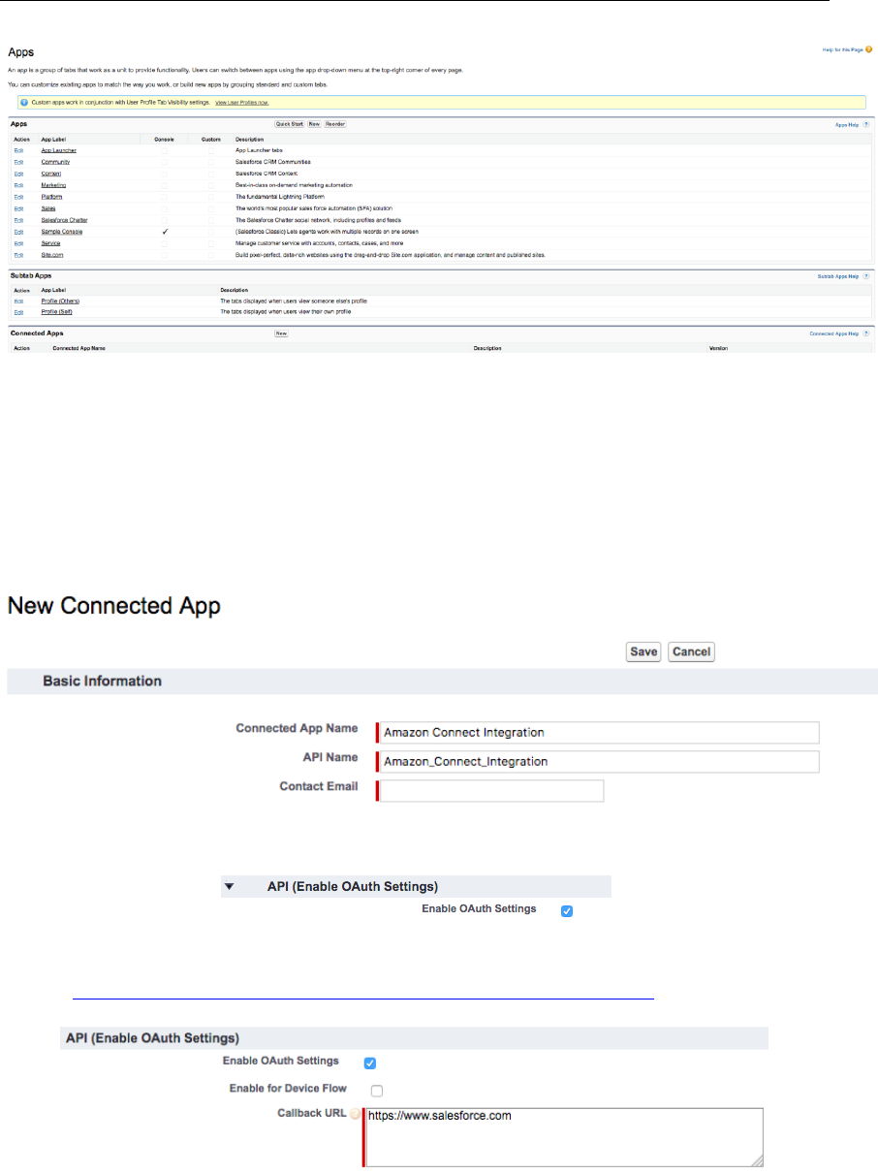Click the Quick Start button

(x=290, y=124)
